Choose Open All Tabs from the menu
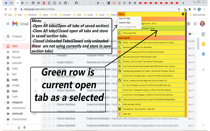 pyautogui.click(x=124, y=18)
